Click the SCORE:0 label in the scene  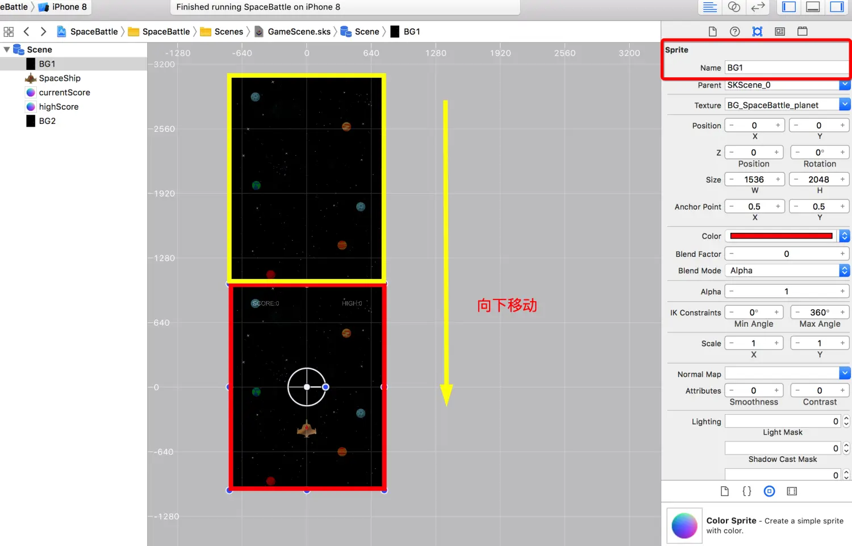265,303
